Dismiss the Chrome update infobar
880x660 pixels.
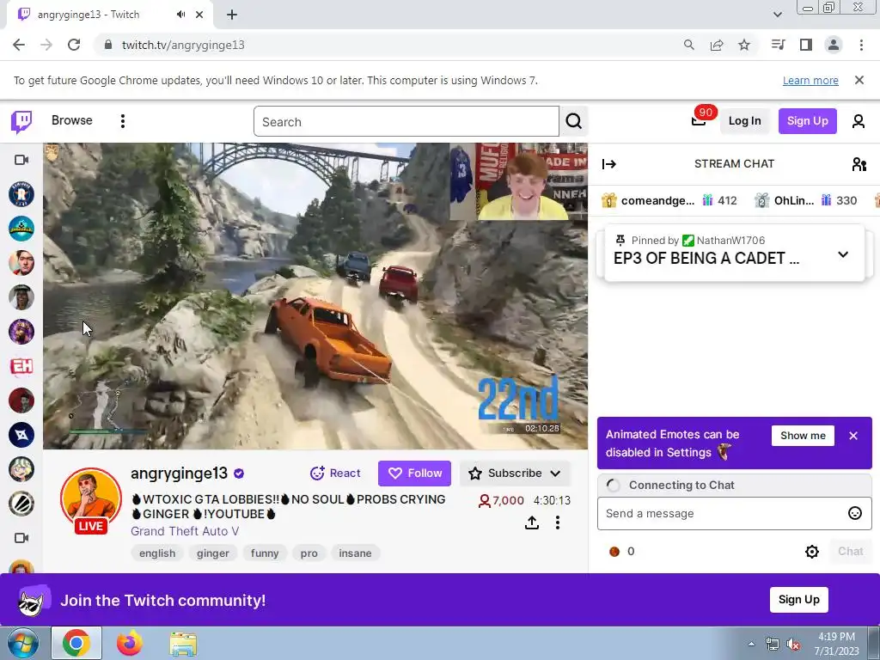(859, 80)
